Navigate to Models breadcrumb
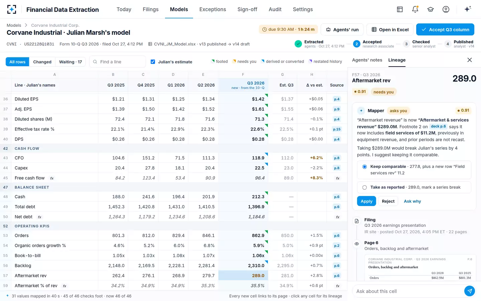Viewport: 481px width, 301px height. pyautogui.click(x=14, y=25)
